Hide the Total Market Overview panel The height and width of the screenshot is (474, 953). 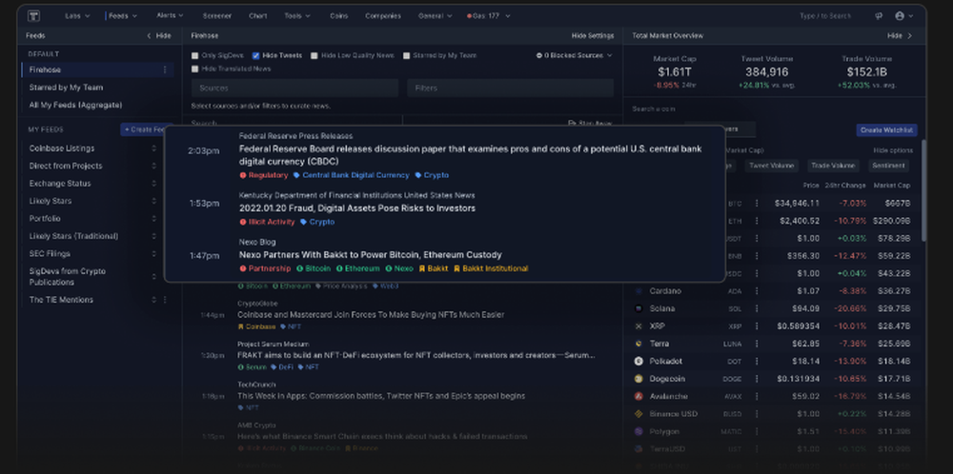coord(900,36)
